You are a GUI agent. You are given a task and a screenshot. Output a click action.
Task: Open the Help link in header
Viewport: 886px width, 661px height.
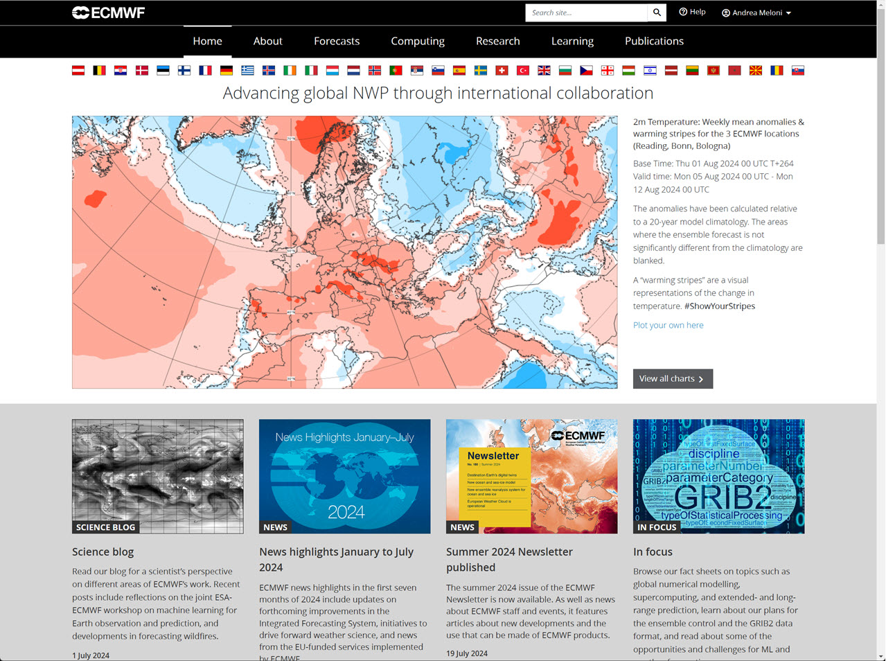pos(692,12)
